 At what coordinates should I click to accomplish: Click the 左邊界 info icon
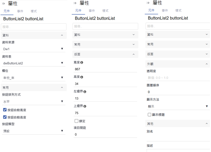[85, 92]
